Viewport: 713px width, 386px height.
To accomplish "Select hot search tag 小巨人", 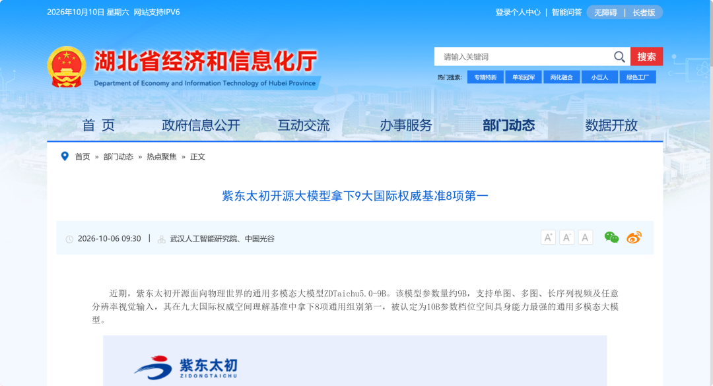I will [x=599, y=77].
